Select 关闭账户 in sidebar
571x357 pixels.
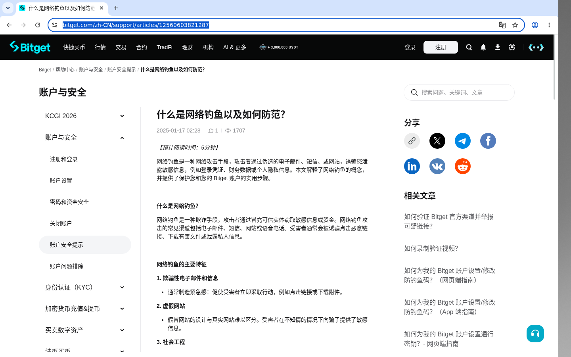tap(85, 223)
